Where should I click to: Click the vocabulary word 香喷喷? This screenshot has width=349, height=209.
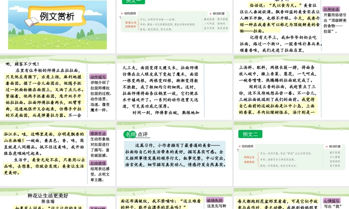pyautogui.click(x=221, y=24)
